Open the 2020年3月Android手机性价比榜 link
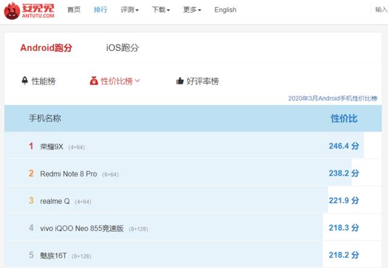Screen dimensions: 388x268 [x=333, y=98]
